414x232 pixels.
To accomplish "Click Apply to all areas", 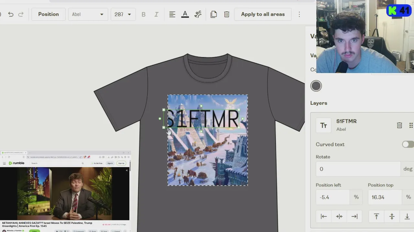I will 263,14.
